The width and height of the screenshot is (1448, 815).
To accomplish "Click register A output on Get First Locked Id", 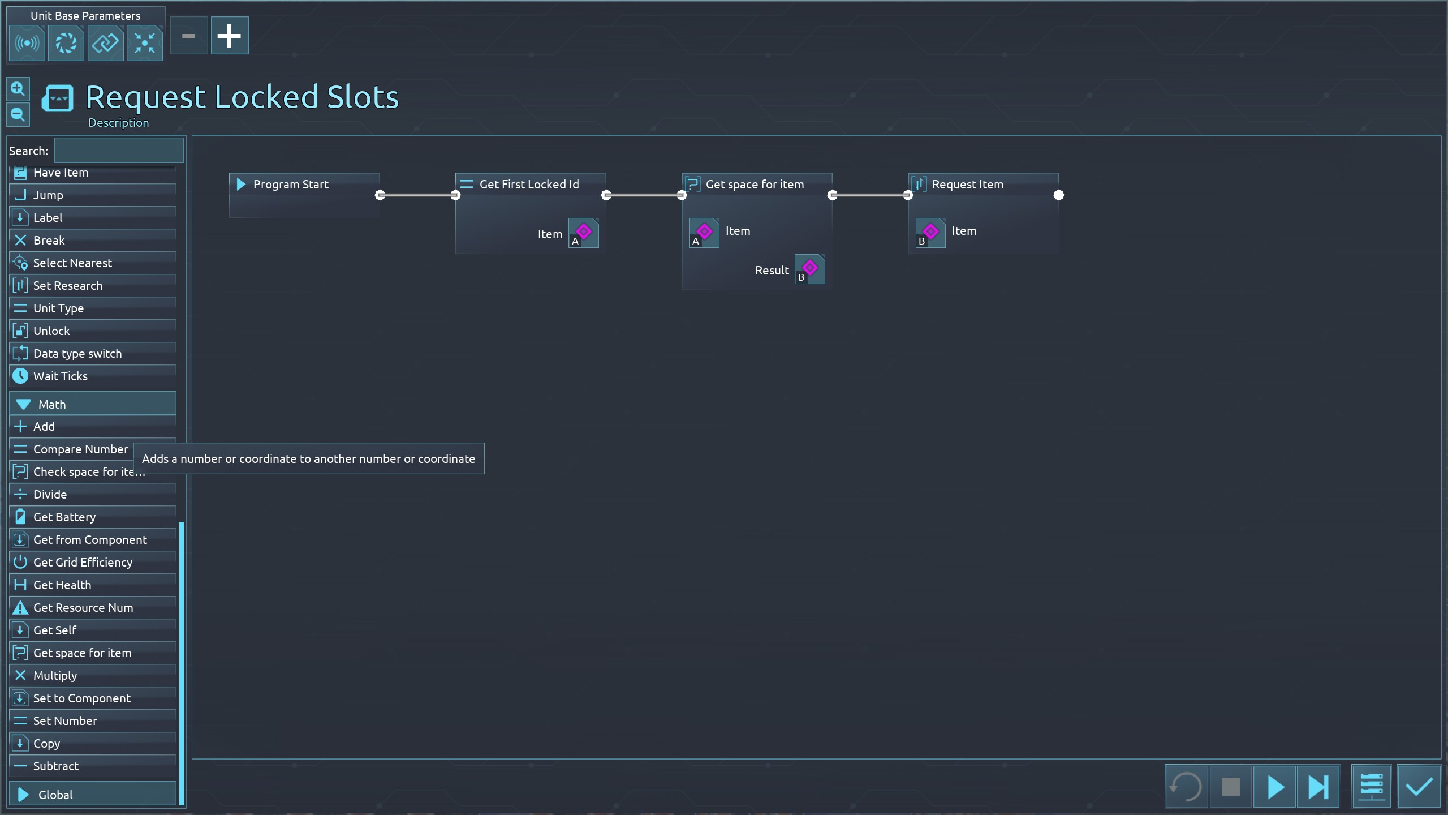I will pyautogui.click(x=583, y=233).
